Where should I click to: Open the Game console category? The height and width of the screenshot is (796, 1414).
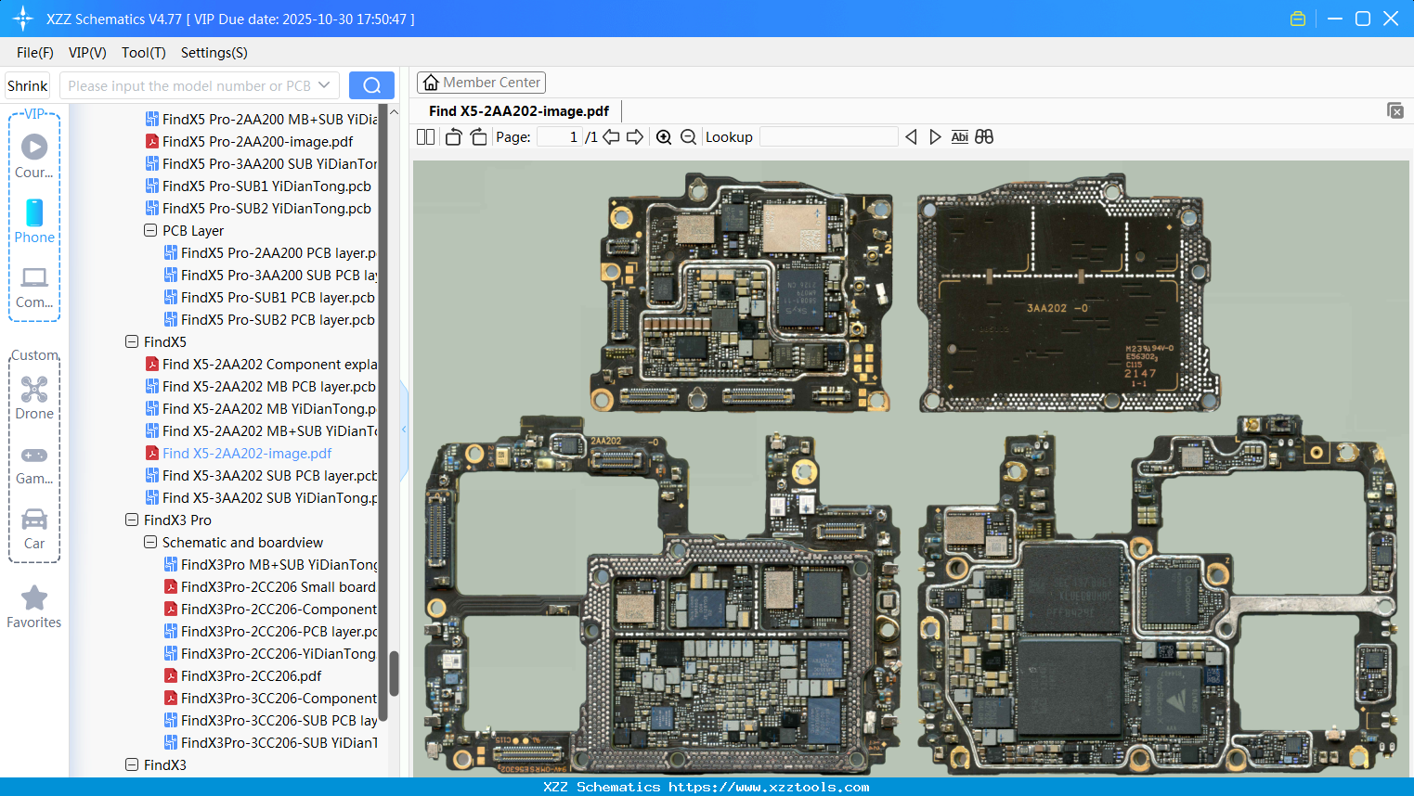(x=34, y=464)
